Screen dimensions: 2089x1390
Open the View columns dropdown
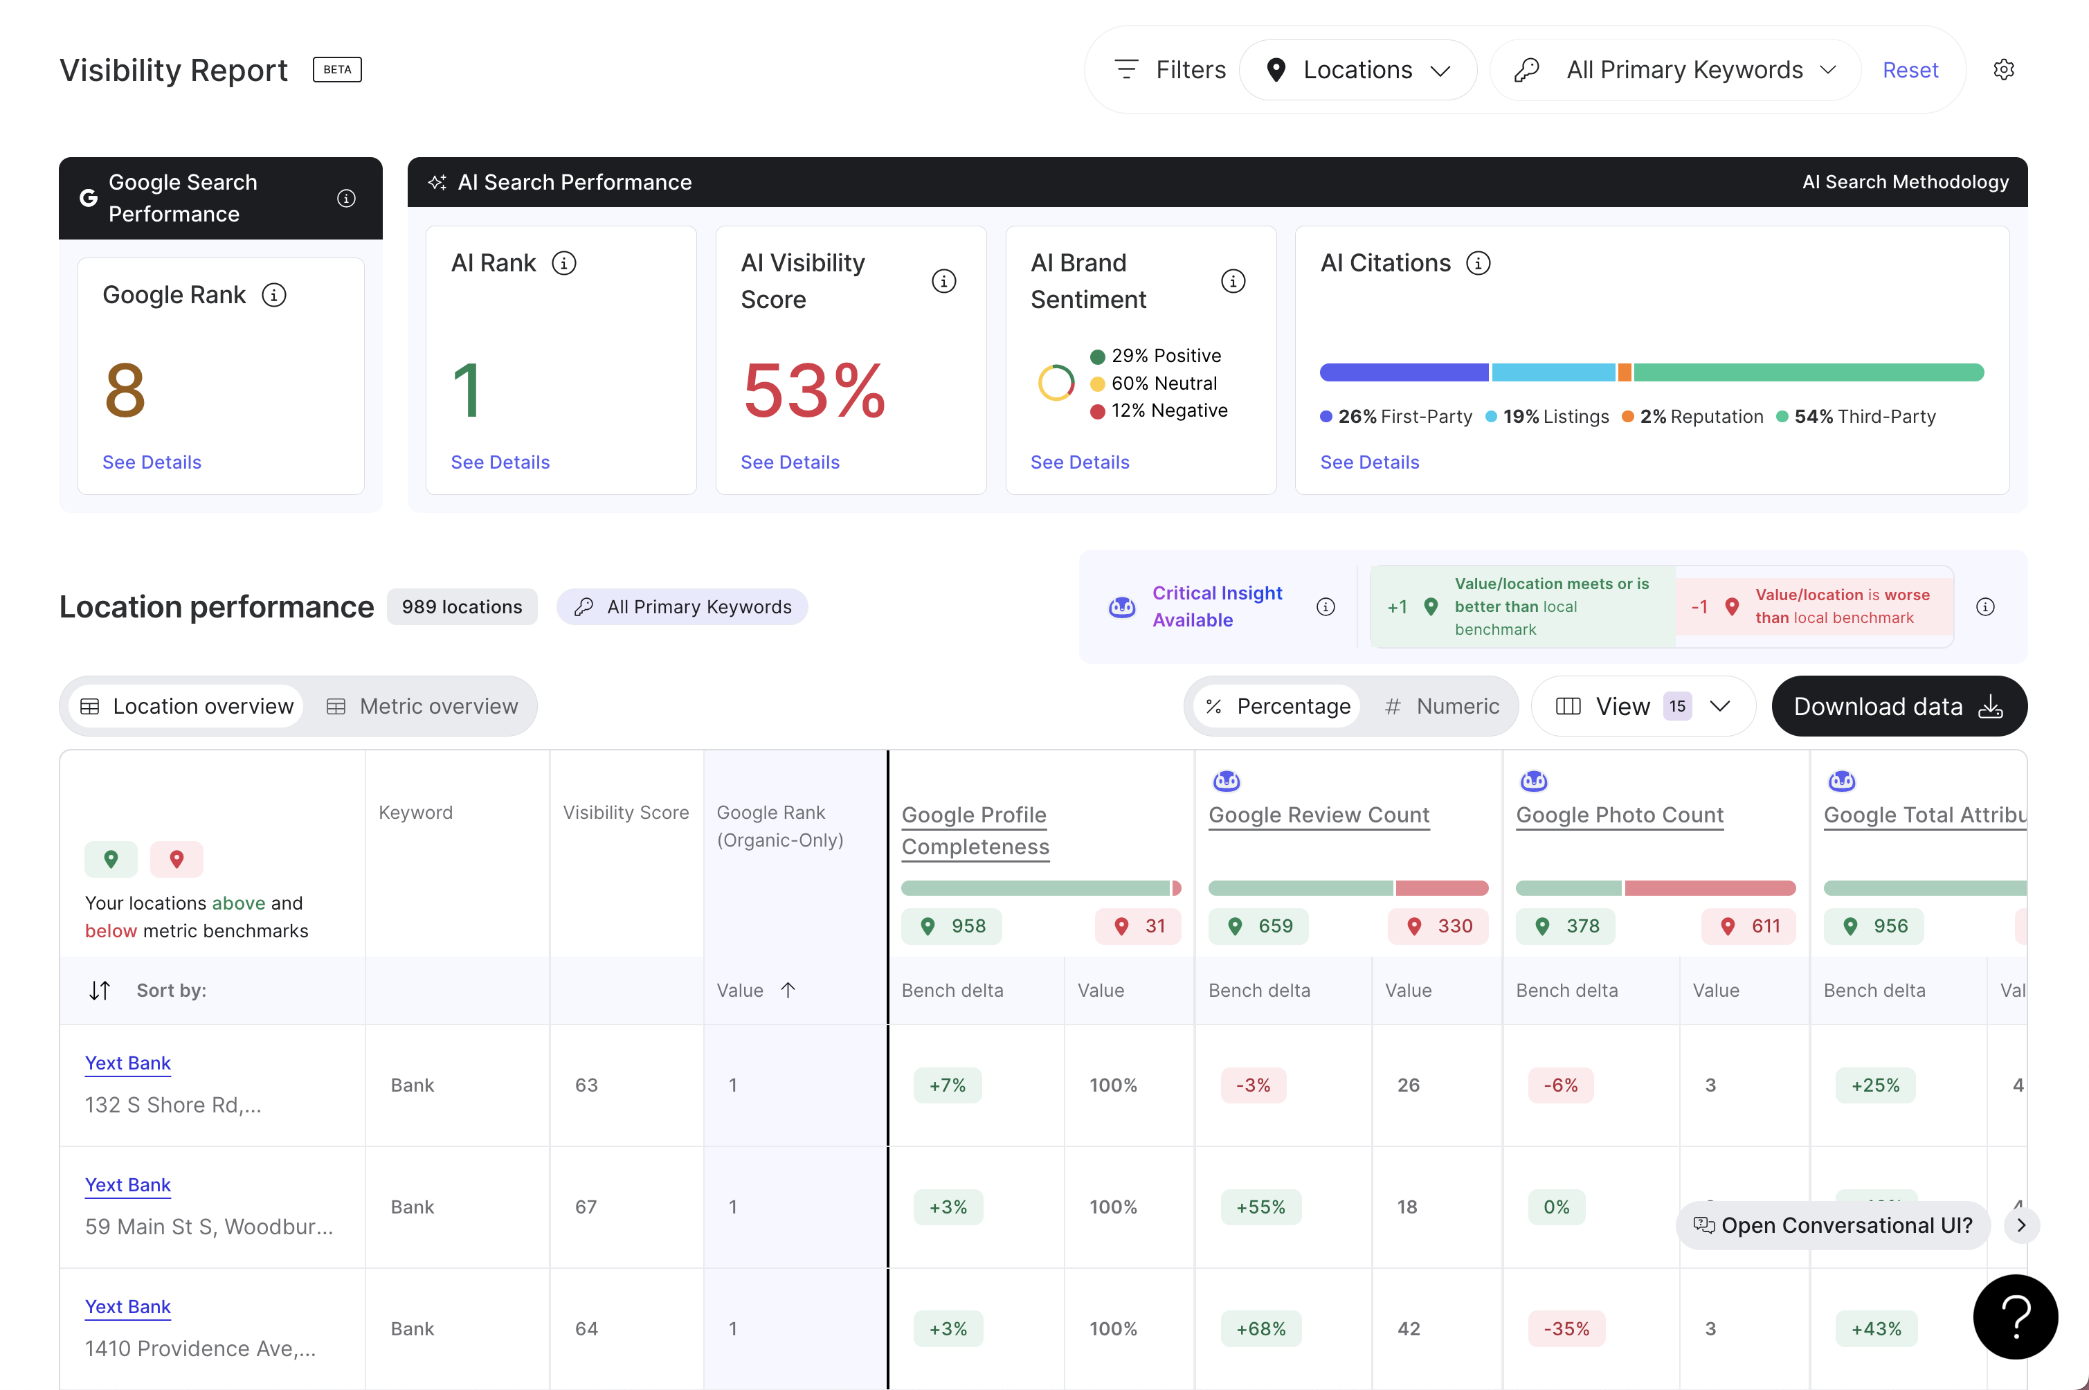1643,705
